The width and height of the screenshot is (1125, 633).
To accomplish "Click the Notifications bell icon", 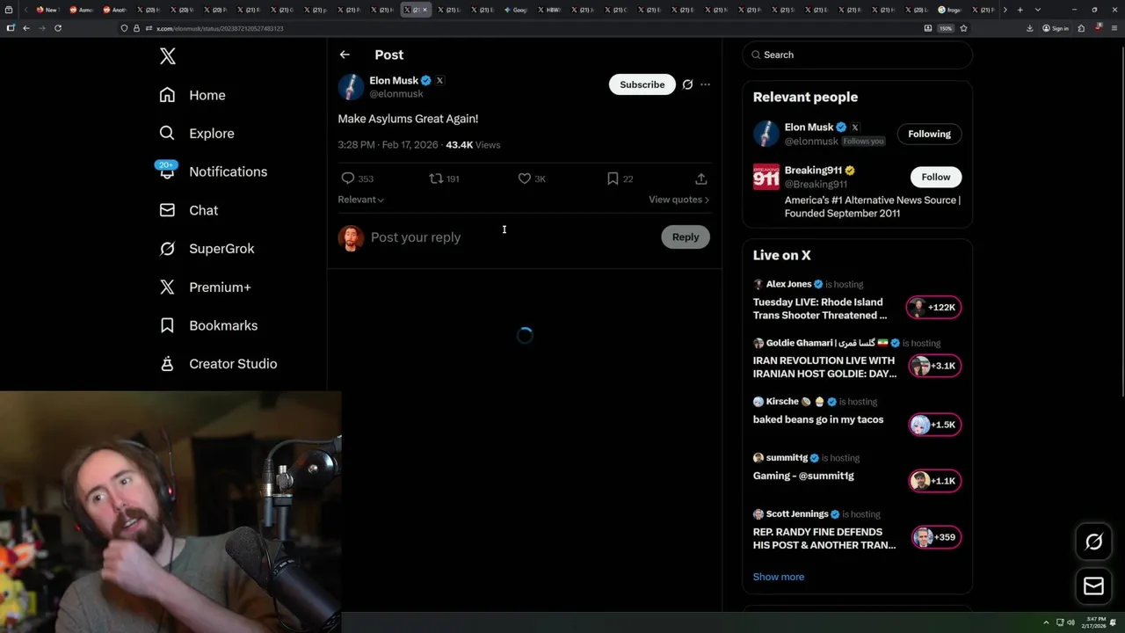I will 167,171.
